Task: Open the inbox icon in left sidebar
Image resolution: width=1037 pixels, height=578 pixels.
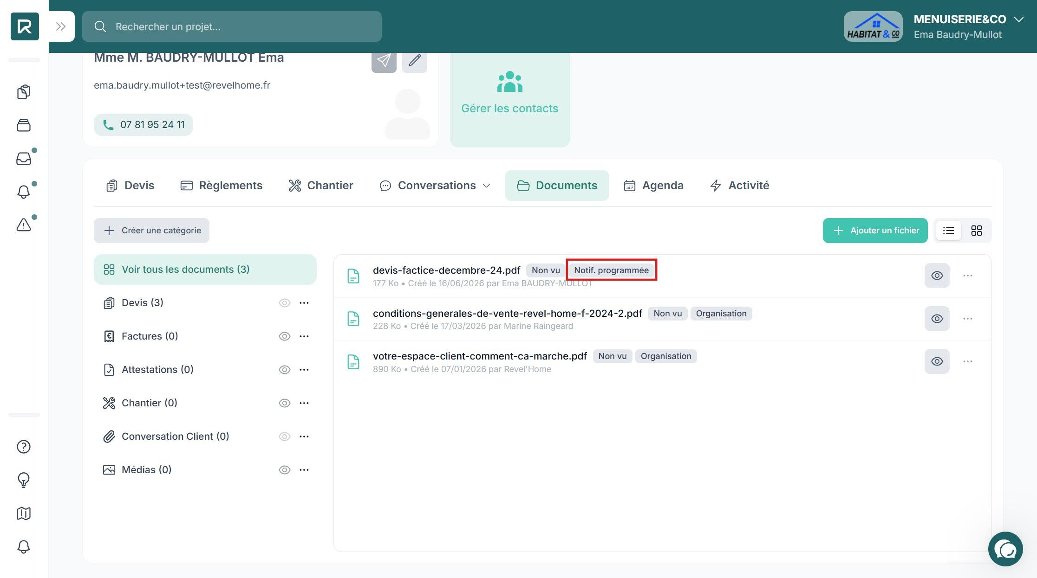Action: coord(24,159)
